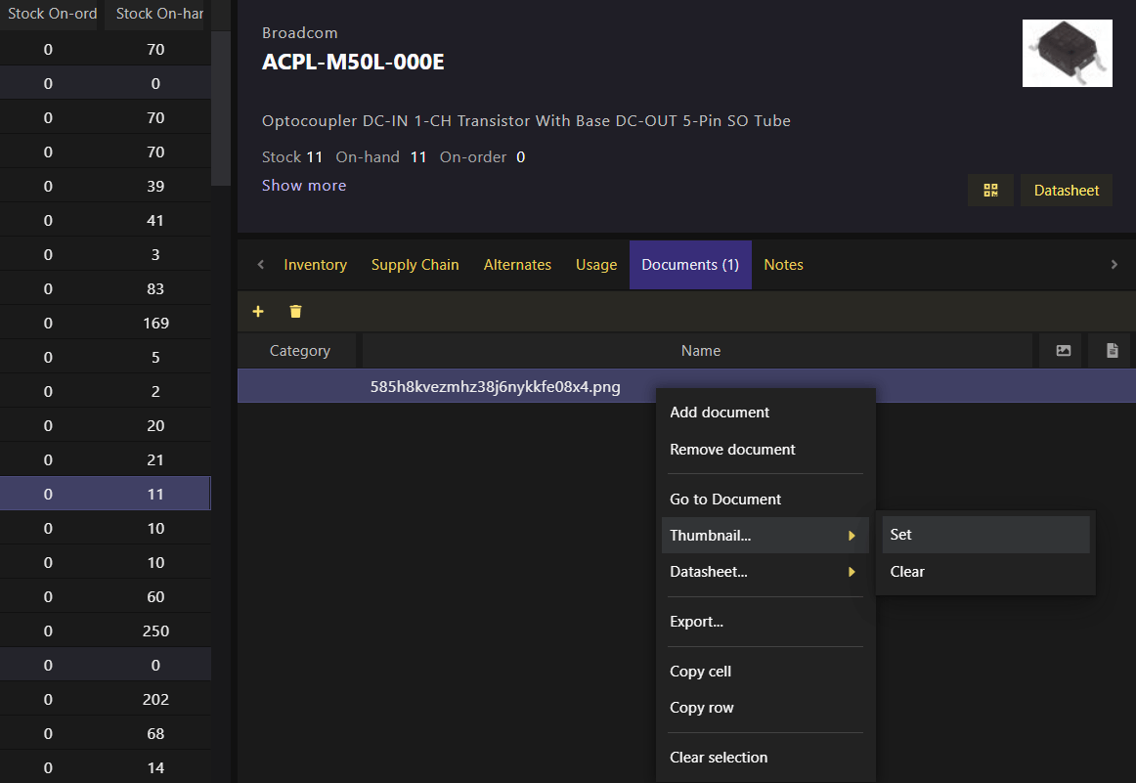Click the on-hand cell showing 169
The image size is (1136, 783).
pos(155,323)
